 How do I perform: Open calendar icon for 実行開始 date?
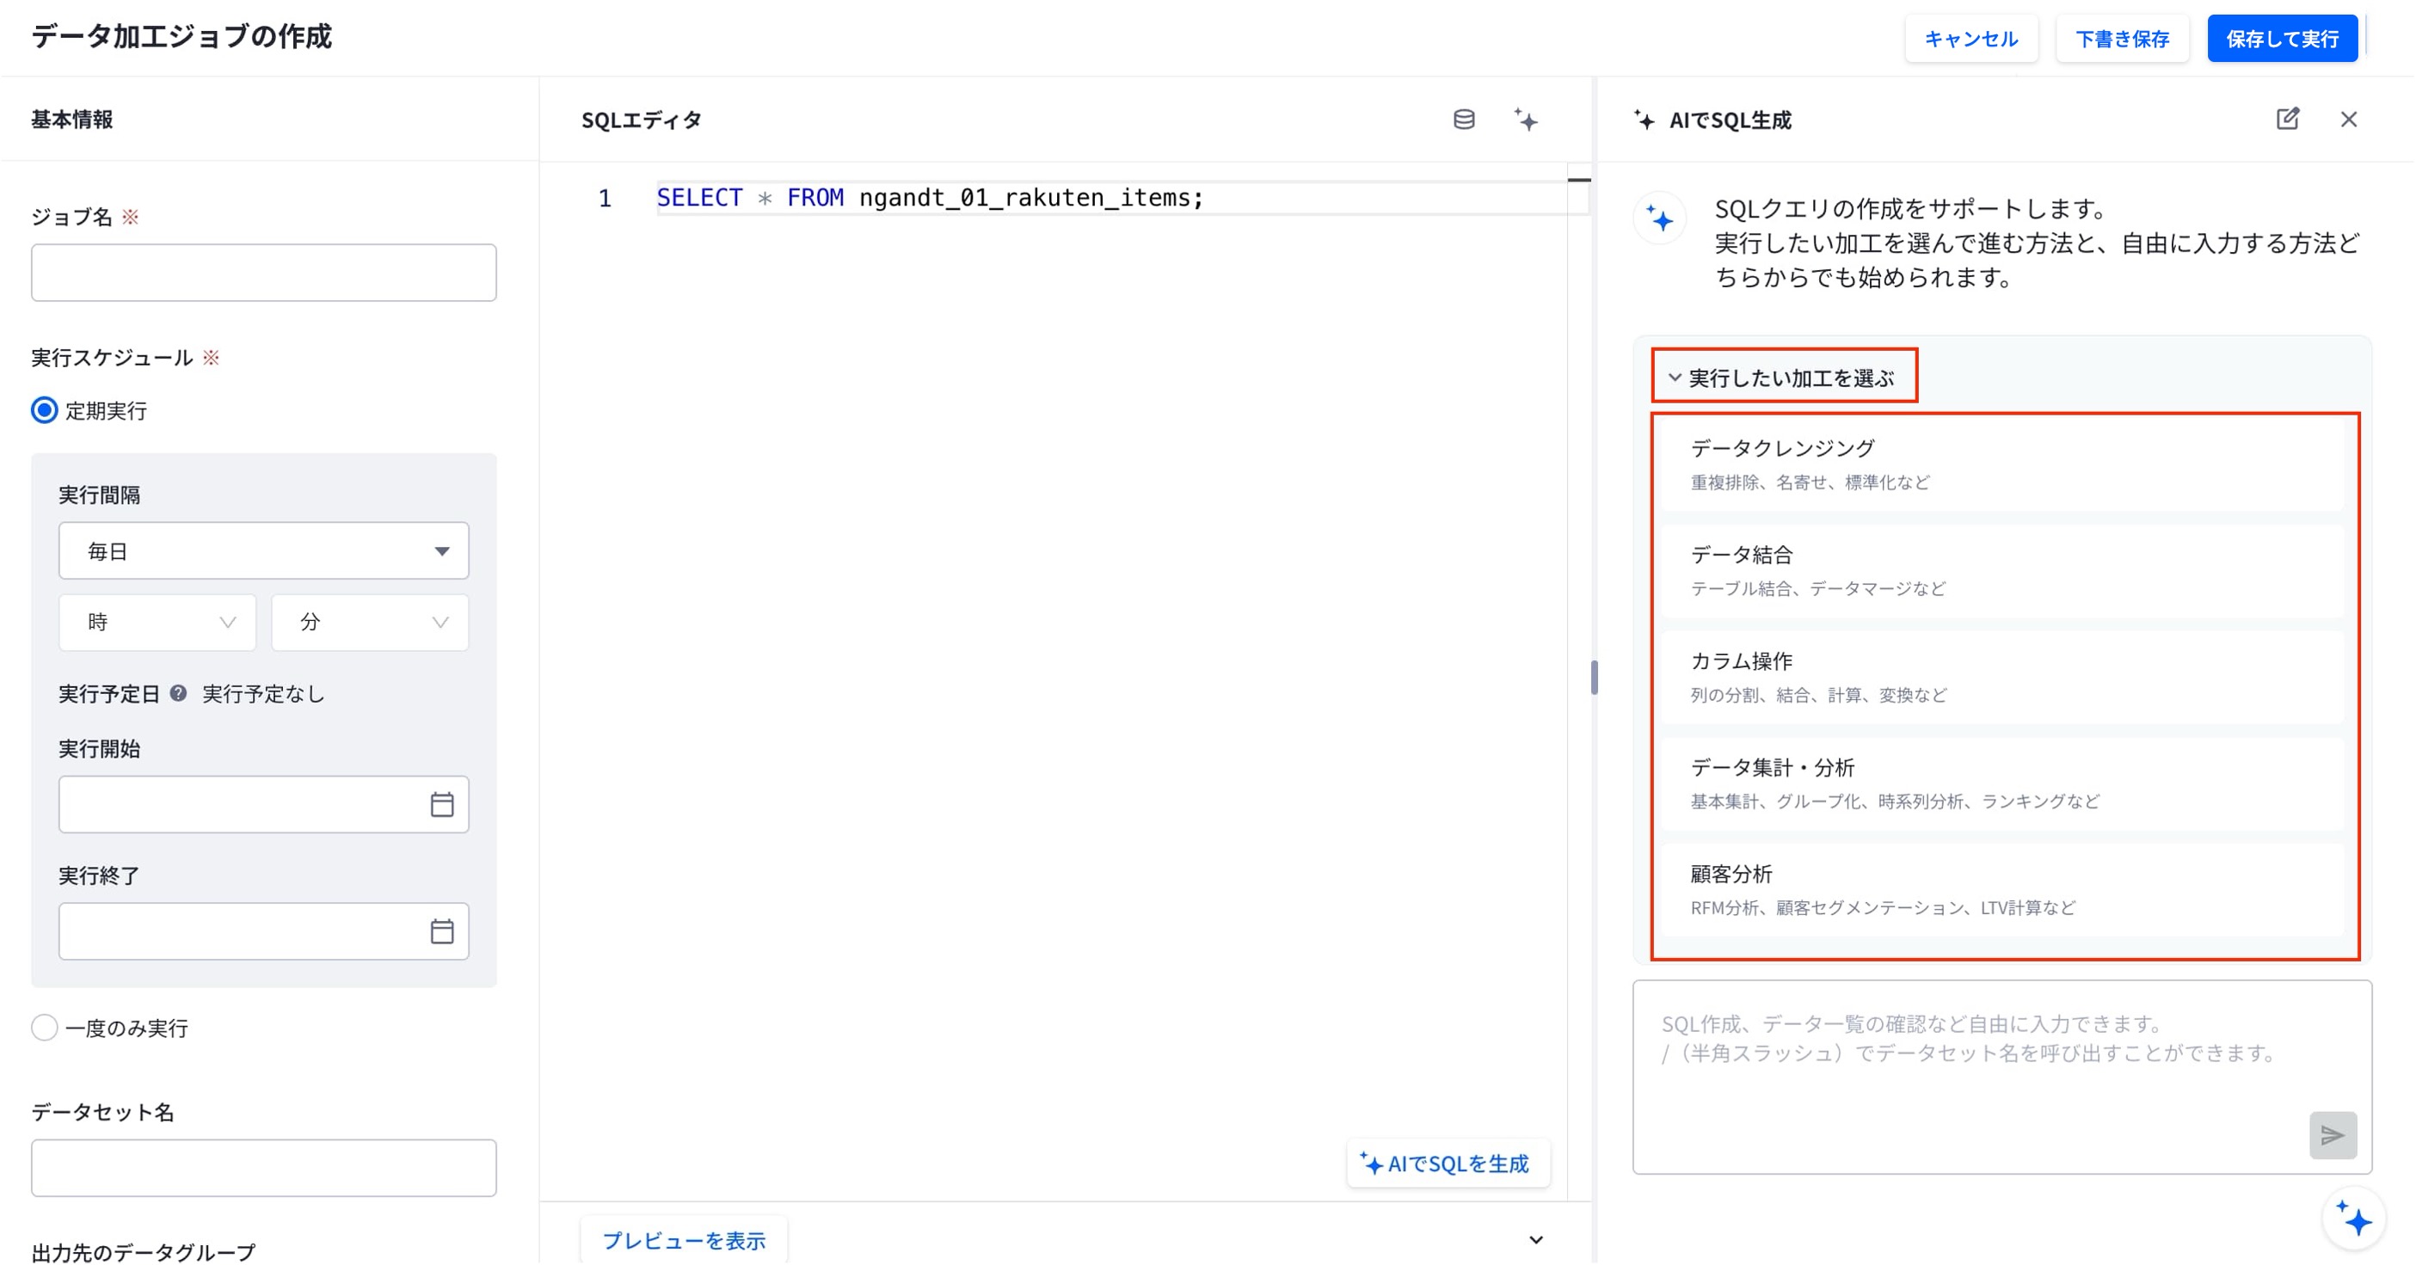tap(442, 804)
